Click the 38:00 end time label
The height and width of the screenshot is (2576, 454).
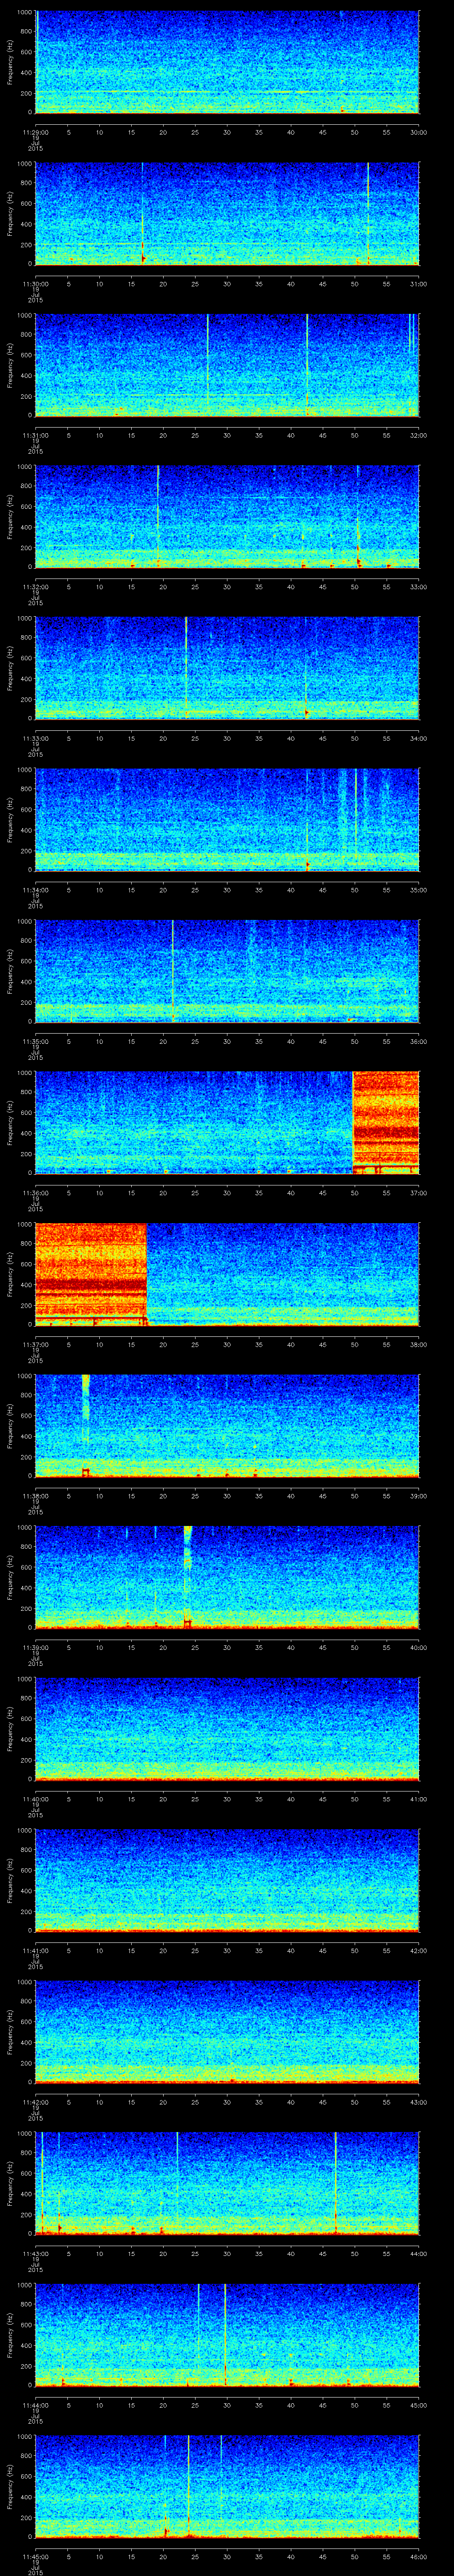point(418,1344)
